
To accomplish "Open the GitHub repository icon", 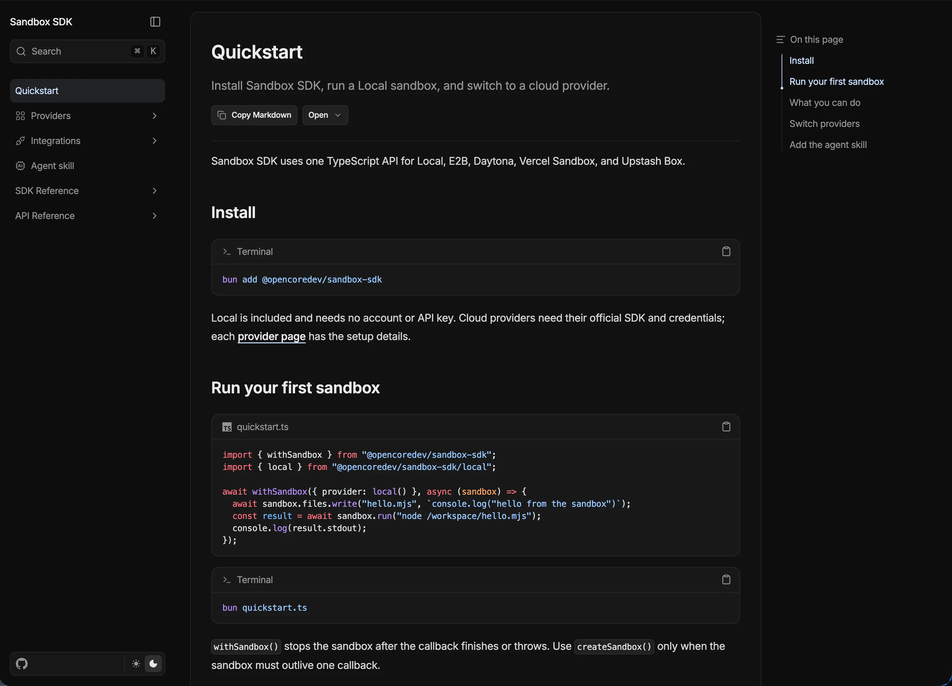I will point(22,663).
